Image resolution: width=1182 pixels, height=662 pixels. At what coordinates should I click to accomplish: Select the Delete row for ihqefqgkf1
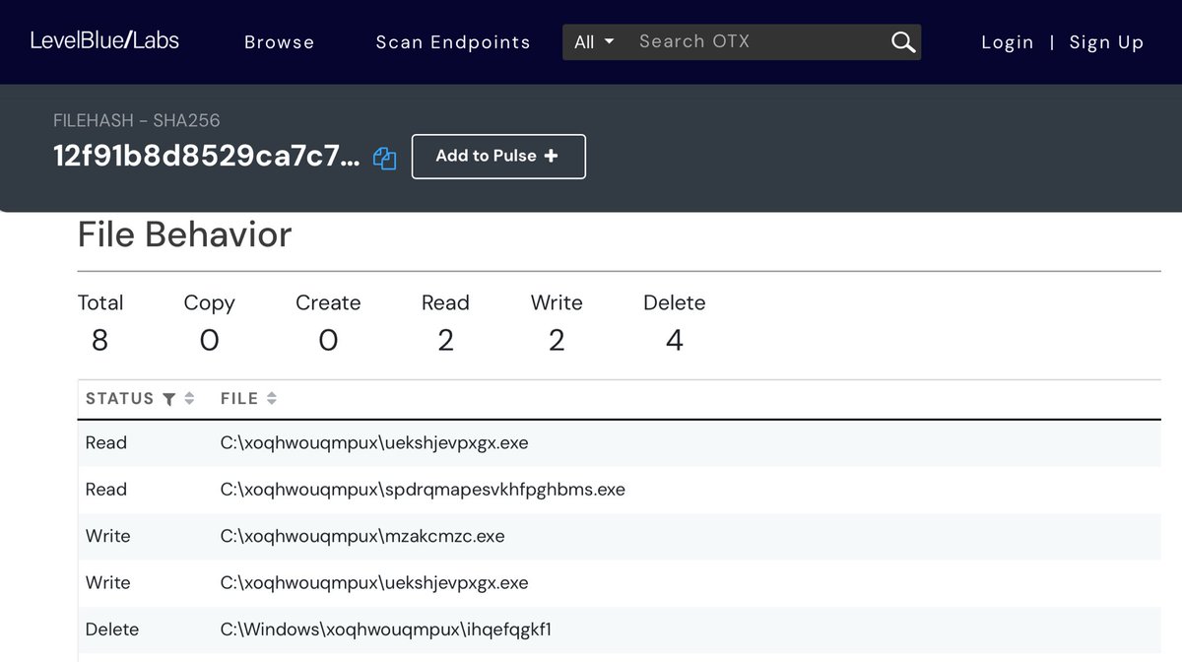point(386,629)
